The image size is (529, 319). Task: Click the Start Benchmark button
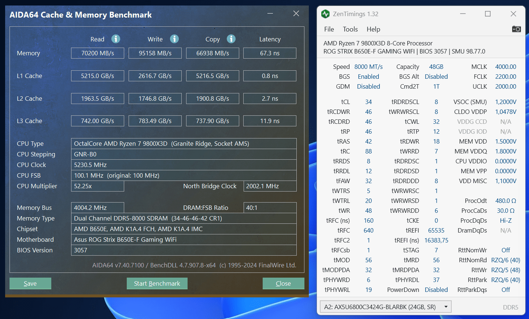pyautogui.click(x=157, y=283)
